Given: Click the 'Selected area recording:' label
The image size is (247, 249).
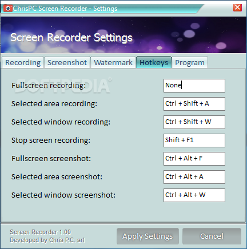Looking at the screenshot, I should (x=54, y=104).
